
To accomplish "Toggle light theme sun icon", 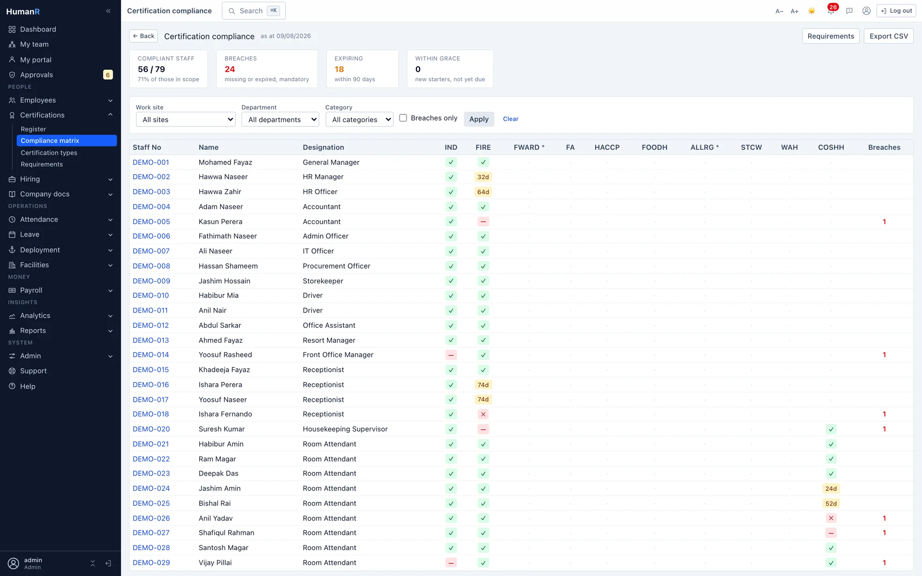I will pyautogui.click(x=812, y=11).
